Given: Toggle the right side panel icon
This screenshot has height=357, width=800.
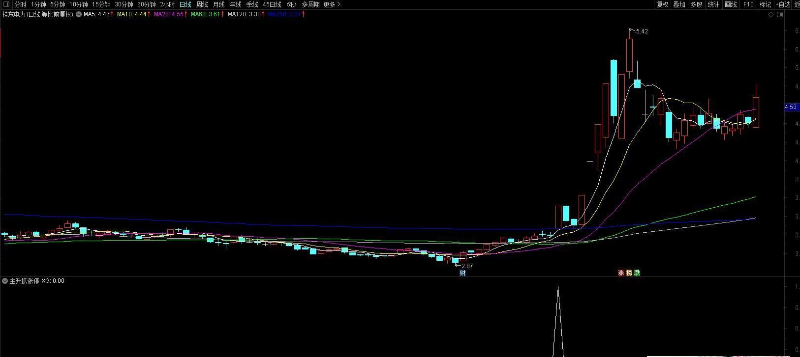Looking at the screenshot, I should click(x=780, y=15).
